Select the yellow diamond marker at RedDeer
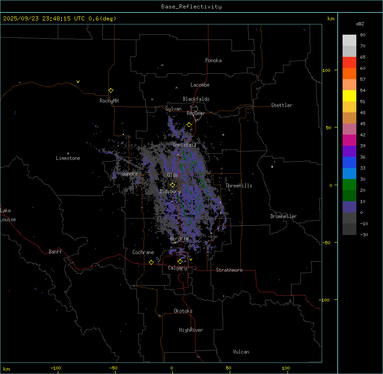 click(189, 125)
